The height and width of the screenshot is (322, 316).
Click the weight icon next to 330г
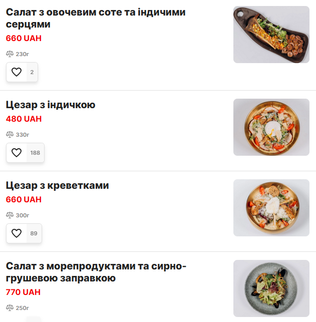tap(10, 135)
